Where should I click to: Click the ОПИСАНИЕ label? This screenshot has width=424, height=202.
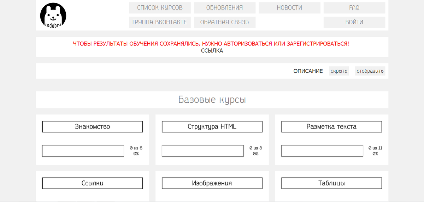pos(308,71)
